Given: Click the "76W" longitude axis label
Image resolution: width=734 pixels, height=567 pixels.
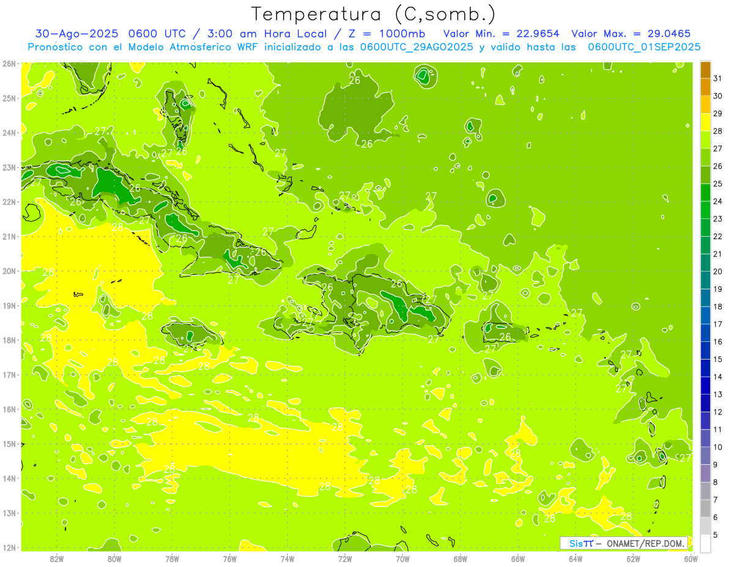Looking at the screenshot, I should 230,558.
